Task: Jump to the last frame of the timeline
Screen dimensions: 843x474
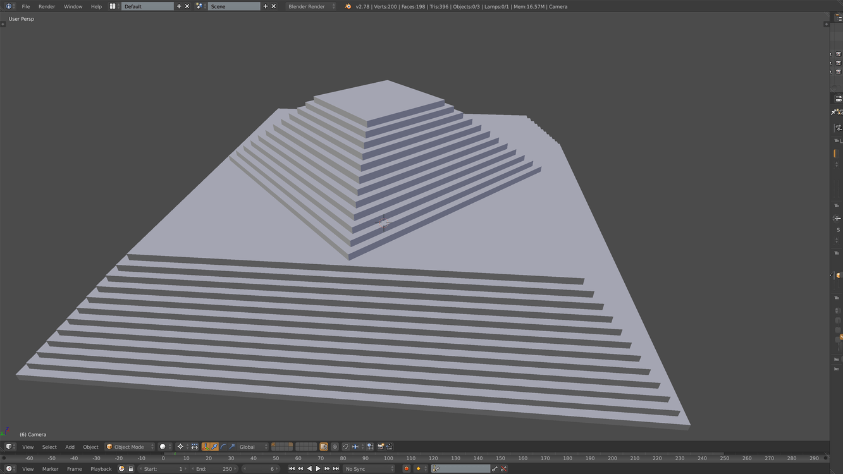Action: [336, 469]
